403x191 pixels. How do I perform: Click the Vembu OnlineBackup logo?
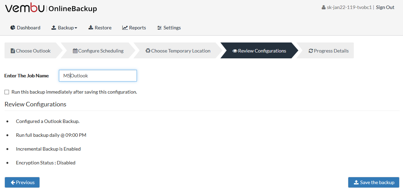51,8
